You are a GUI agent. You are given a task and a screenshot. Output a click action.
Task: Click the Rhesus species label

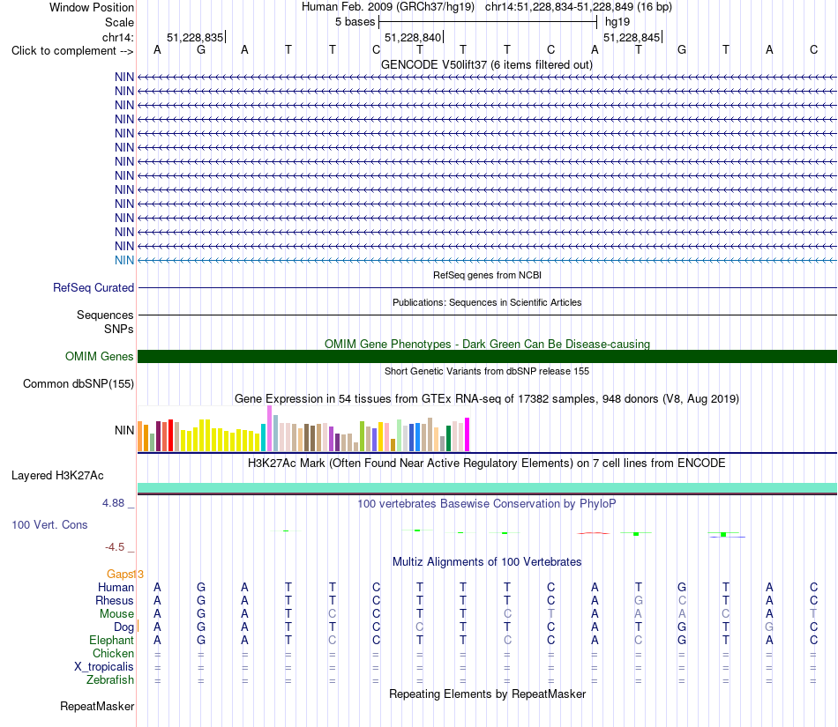114,600
